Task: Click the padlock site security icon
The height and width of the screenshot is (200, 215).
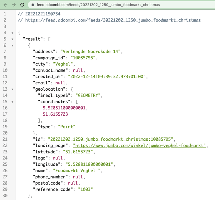Action: point(32,5)
